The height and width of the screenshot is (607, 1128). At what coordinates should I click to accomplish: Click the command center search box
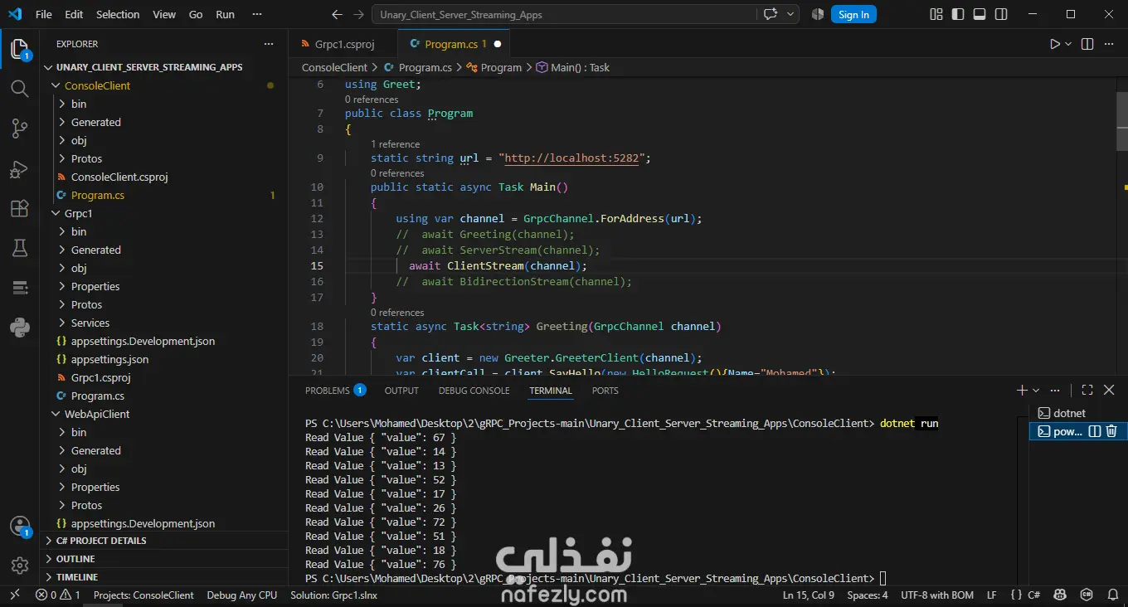click(x=565, y=14)
